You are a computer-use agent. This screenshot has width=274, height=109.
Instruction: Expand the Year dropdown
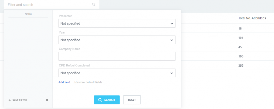[117, 40]
